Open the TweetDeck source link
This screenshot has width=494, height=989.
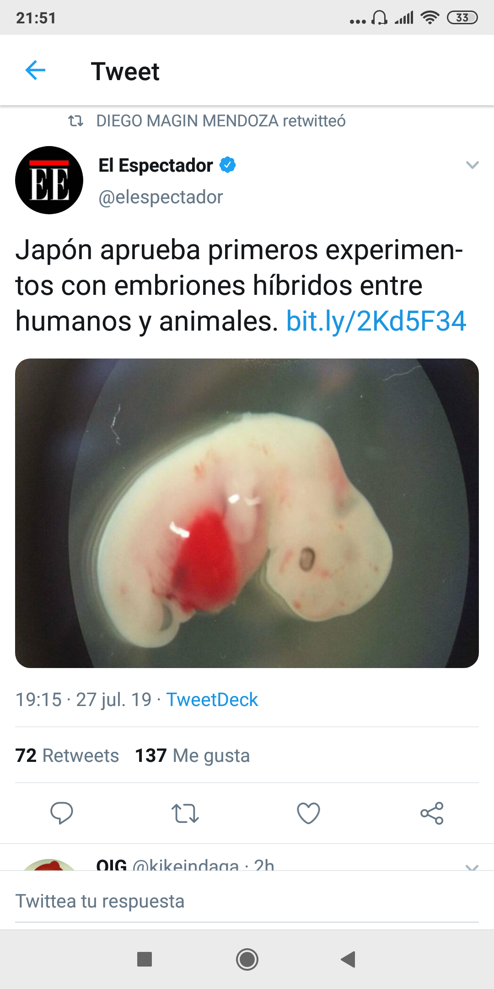[212, 700]
